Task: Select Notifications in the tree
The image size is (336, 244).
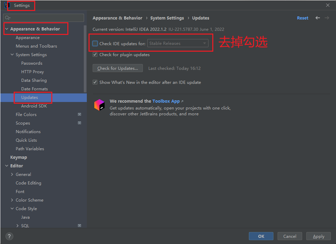Action: 28,131
